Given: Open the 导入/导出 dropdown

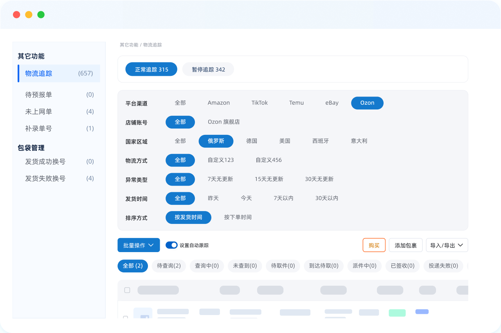Looking at the screenshot, I should coord(447,245).
